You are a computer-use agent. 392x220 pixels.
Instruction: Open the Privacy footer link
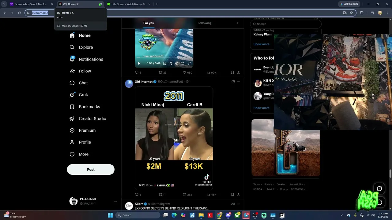click(268, 185)
